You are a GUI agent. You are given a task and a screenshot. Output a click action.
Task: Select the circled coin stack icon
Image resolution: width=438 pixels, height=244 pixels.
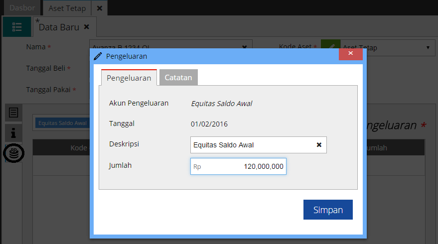pyautogui.click(x=13, y=153)
